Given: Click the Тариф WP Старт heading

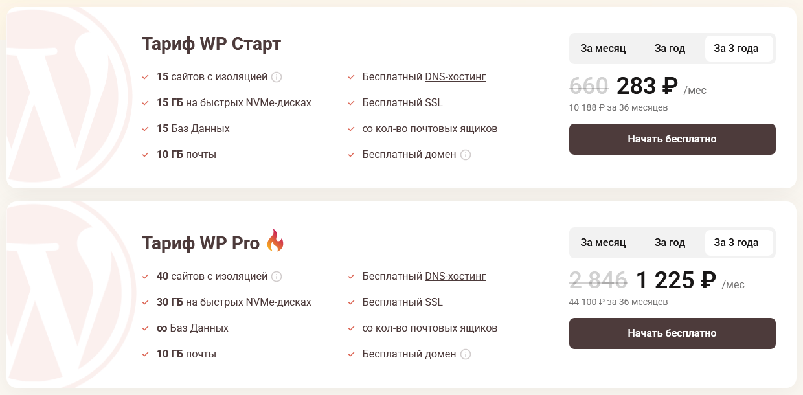Looking at the screenshot, I should [211, 44].
